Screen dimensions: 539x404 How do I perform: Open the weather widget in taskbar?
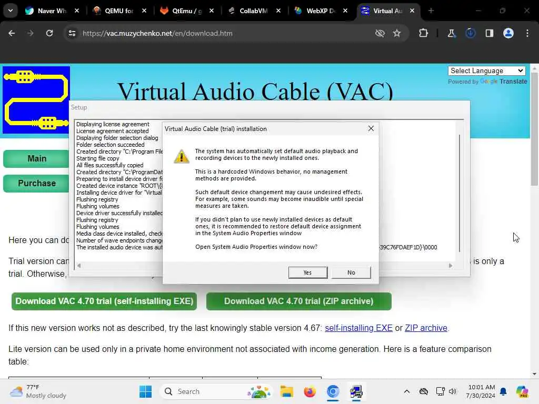point(38,391)
